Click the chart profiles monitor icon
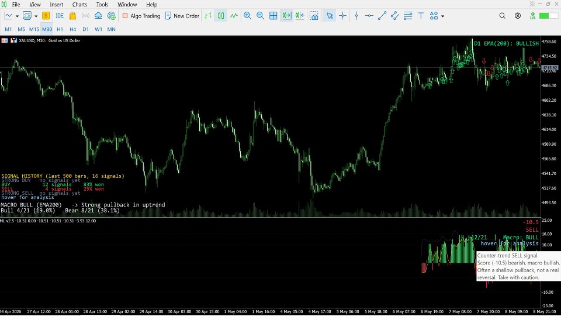The height and width of the screenshot is (316, 561). click(x=27, y=16)
